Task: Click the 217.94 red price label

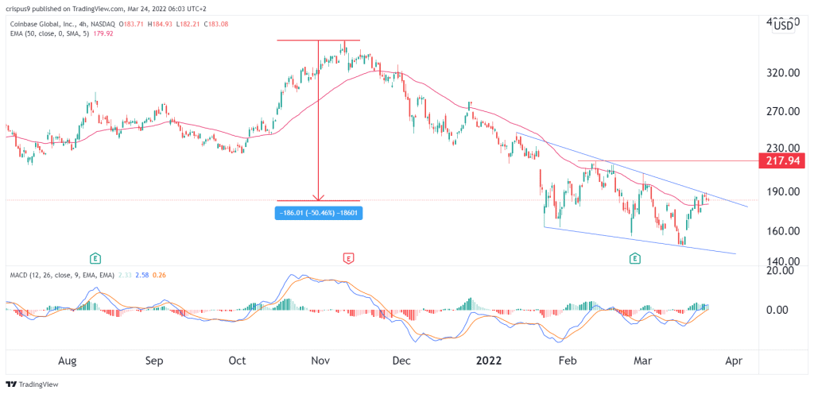Action: pyautogui.click(x=782, y=161)
